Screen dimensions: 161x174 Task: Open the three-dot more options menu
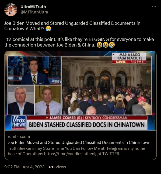(x=154, y=7)
